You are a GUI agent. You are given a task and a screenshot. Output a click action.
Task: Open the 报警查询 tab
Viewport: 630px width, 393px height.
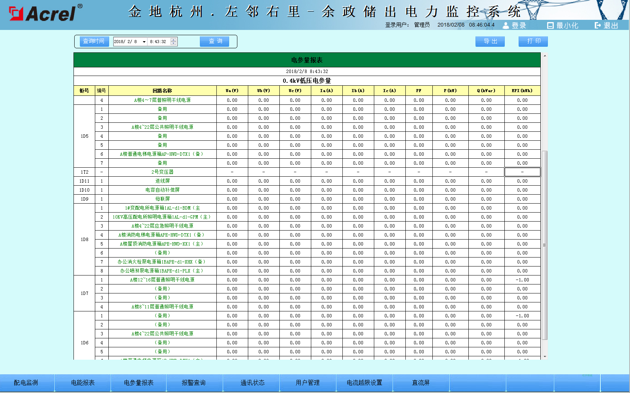[x=193, y=383]
